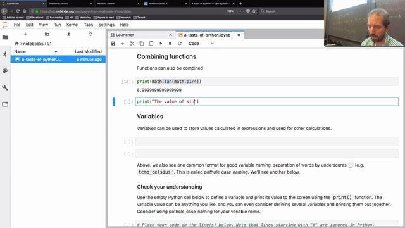Click the Combining functions heading
This screenshot has height=228, width=405.
(166, 56)
